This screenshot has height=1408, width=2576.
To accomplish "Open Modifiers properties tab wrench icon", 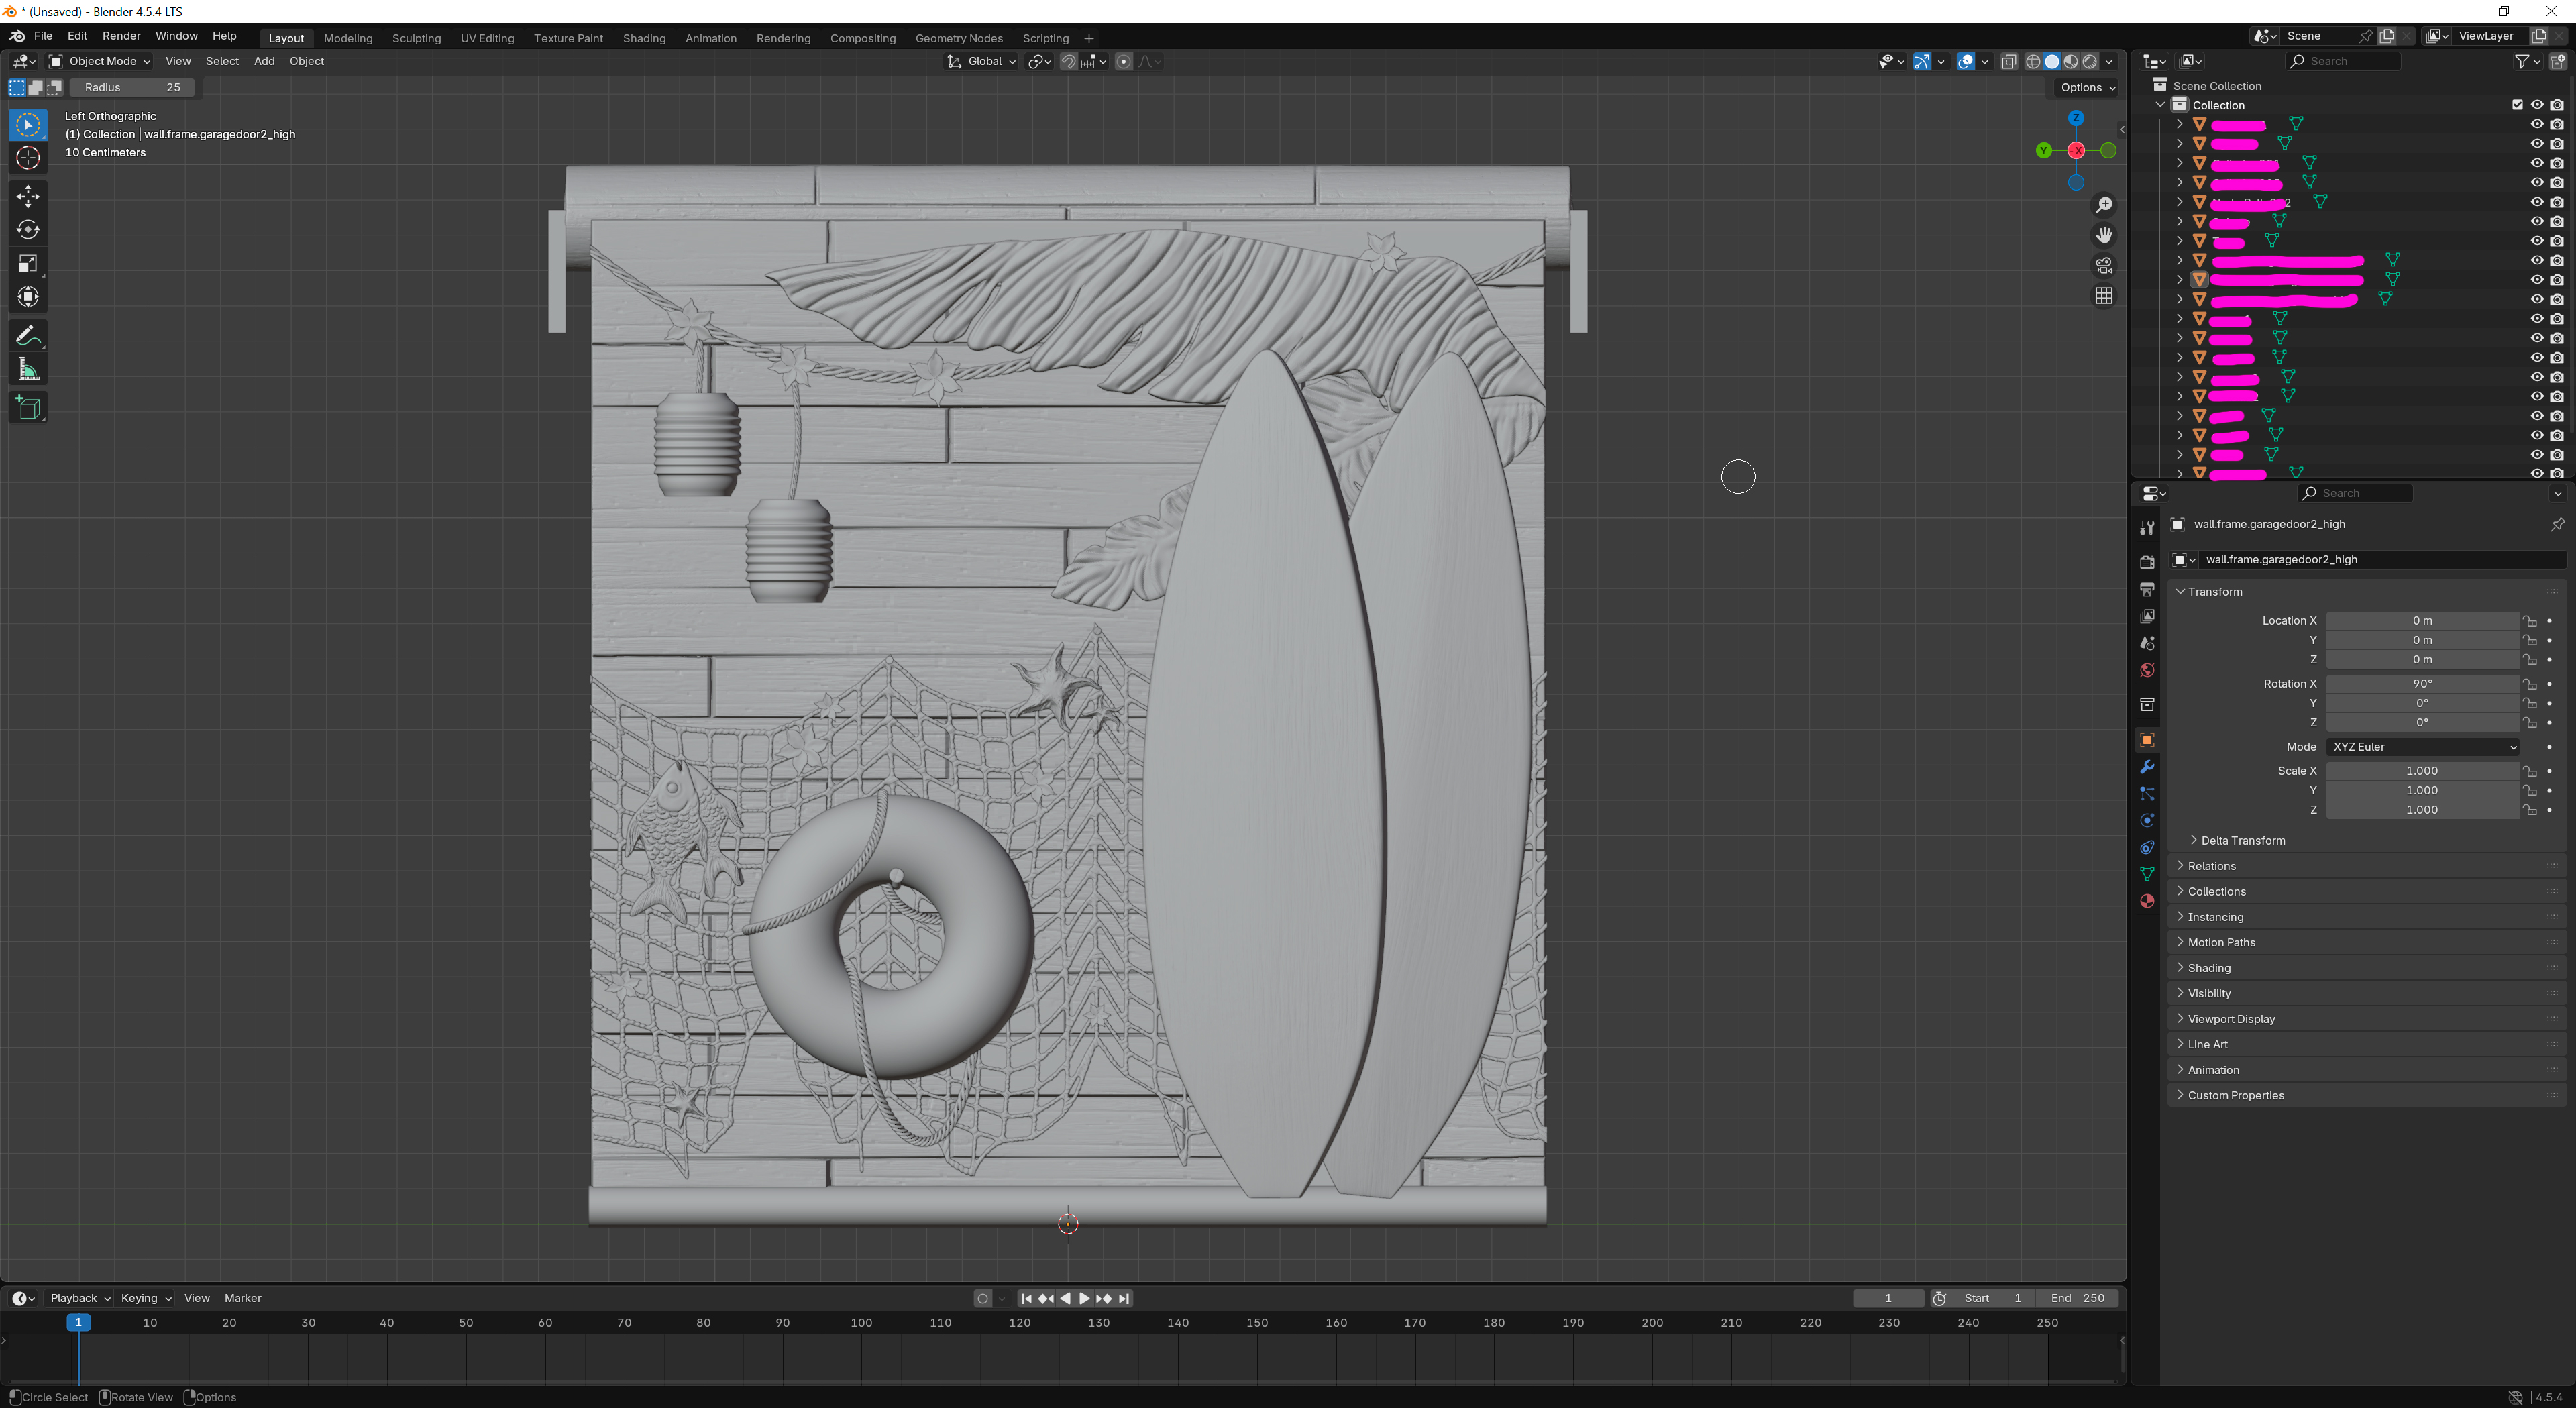I will pos(2147,767).
